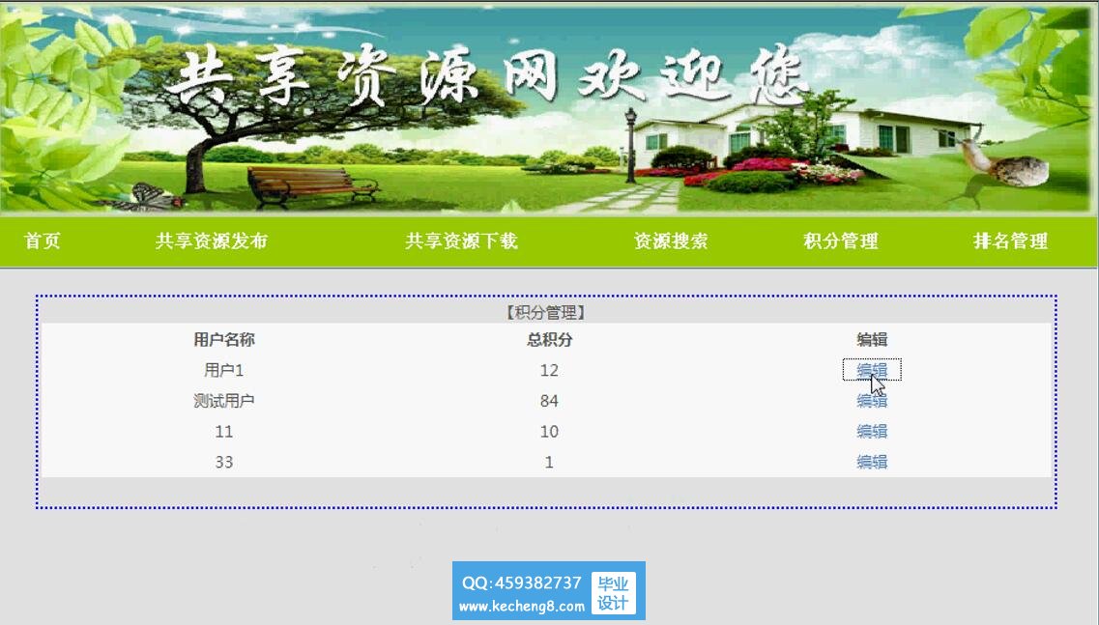The image size is (1099, 625).
Task: Click the score value 84
Action: tap(549, 401)
